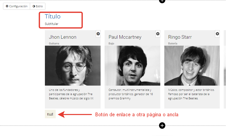Click the Jhon Lennon photo
This screenshot has height=136, width=226.
coord(73,66)
